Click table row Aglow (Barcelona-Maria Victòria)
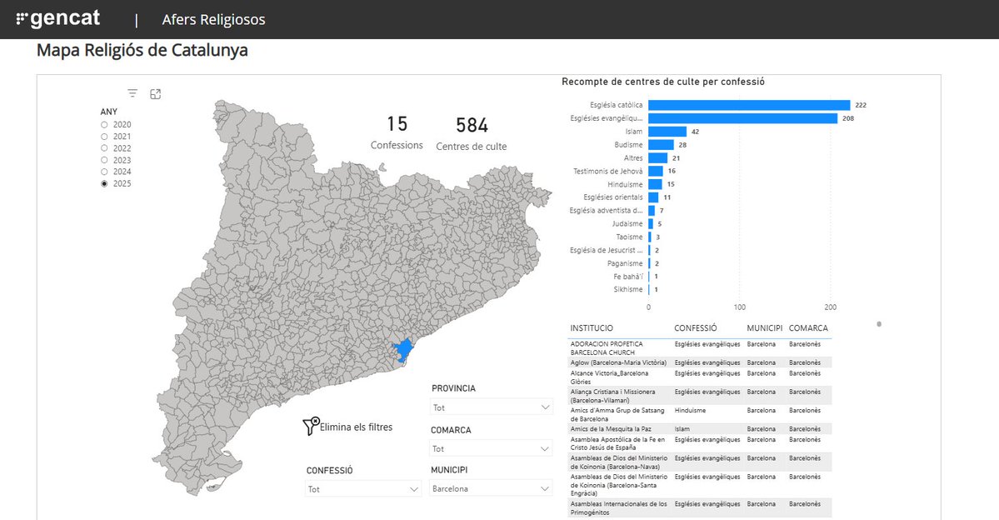 (700, 362)
